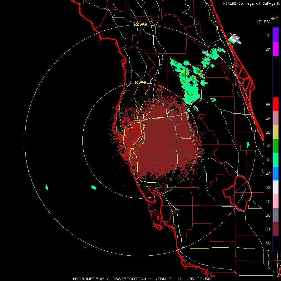Click the WS blue legend swatch
This screenshot has height=281, width=281.
[276, 174]
